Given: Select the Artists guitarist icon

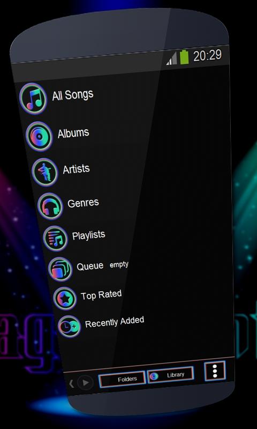Looking at the screenshot, I should [45, 172].
